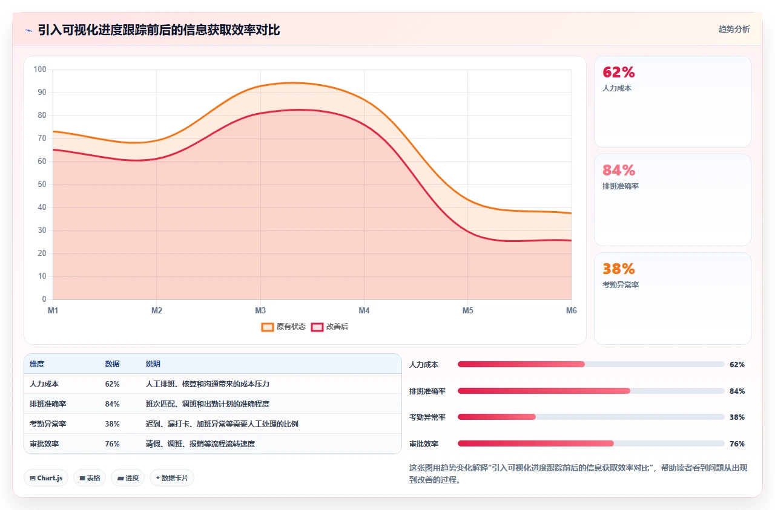This screenshot has width=775, height=510.
Task: Click the 考勤异常率 progress bar
Action: pos(591,417)
